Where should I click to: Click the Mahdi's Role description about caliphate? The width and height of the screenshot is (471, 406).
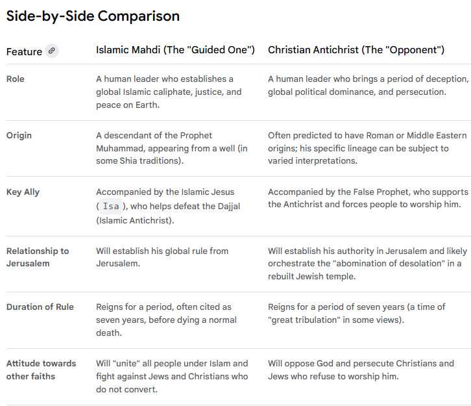(x=169, y=92)
